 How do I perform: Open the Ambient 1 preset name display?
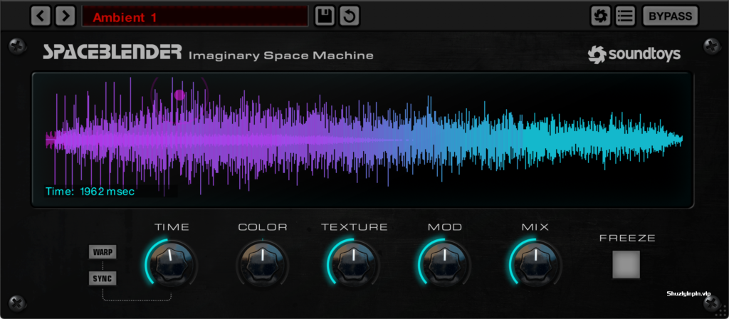pyautogui.click(x=195, y=17)
